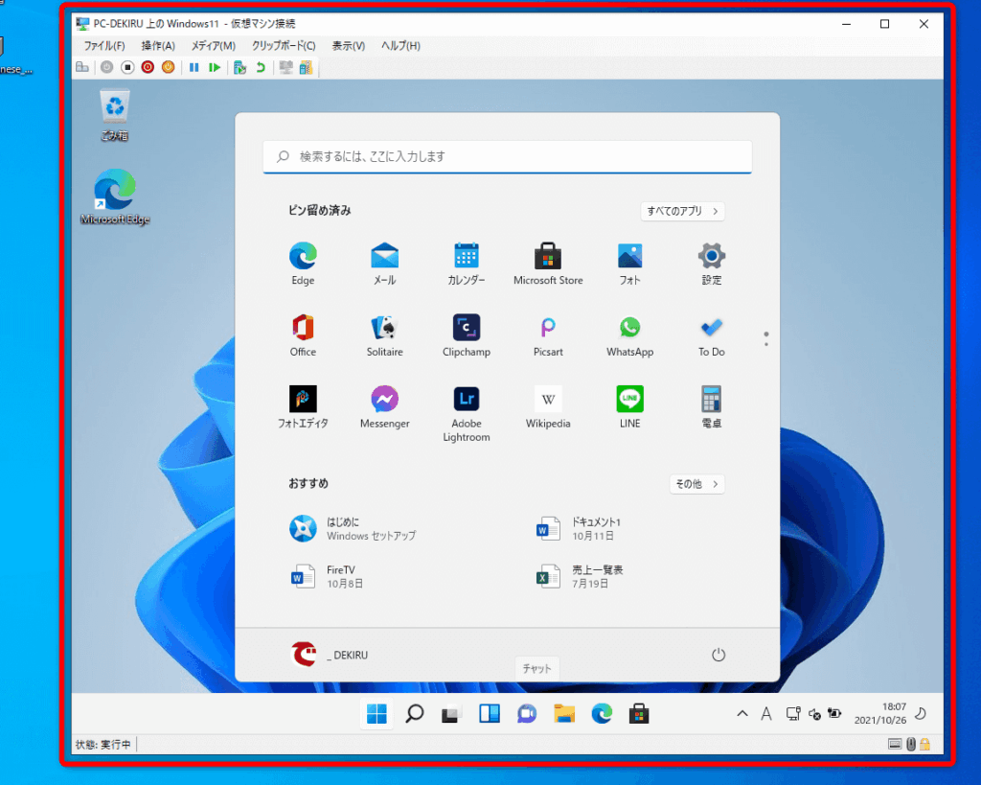Open the メディア(M) menu
The height and width of the screenshot is (785, 981).
click(213, 45)
